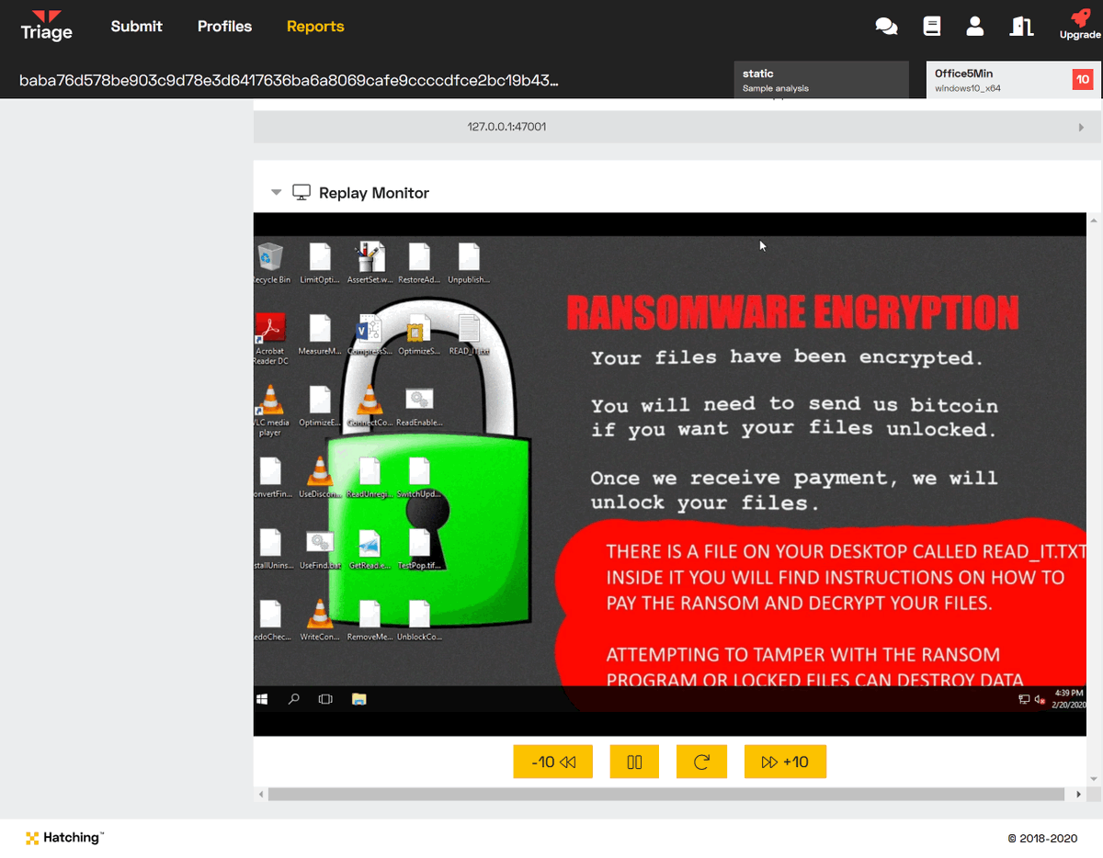This screenshot has height=858, width=1103.
Task: Open the Submit menu
Action: 137,27
